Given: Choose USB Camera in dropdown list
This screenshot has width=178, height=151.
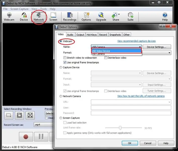Looking at the screenshot, I should tap(116, 54).
